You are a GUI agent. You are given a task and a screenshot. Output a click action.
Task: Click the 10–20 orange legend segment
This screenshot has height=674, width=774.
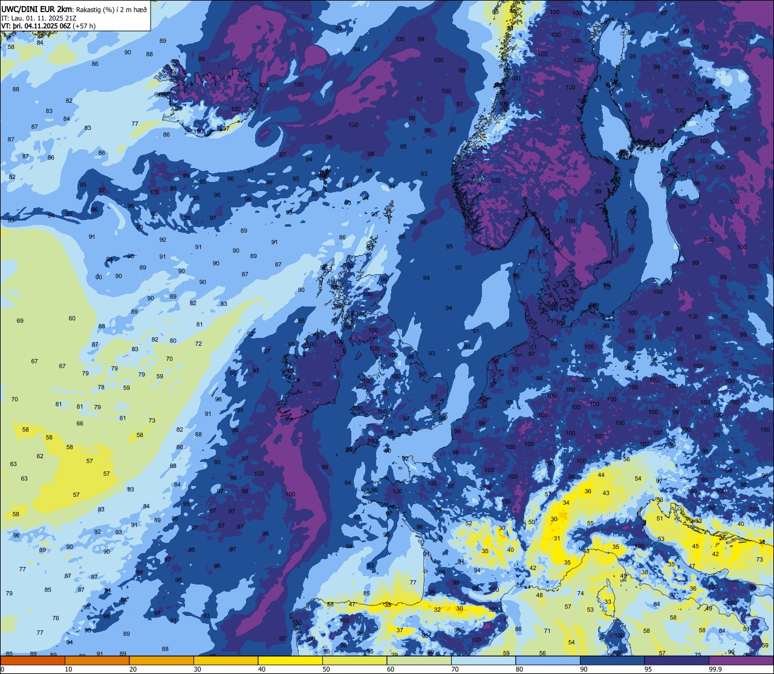coord(97,661)
